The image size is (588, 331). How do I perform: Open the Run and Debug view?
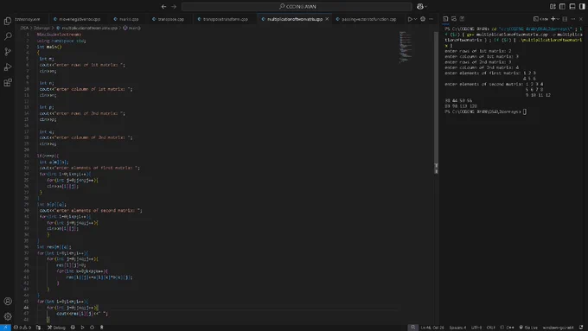pos(8,67)
